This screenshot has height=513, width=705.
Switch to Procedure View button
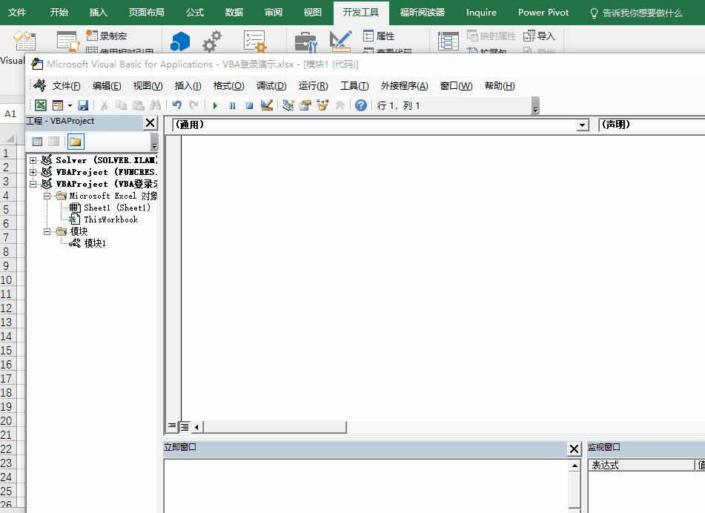172,426
